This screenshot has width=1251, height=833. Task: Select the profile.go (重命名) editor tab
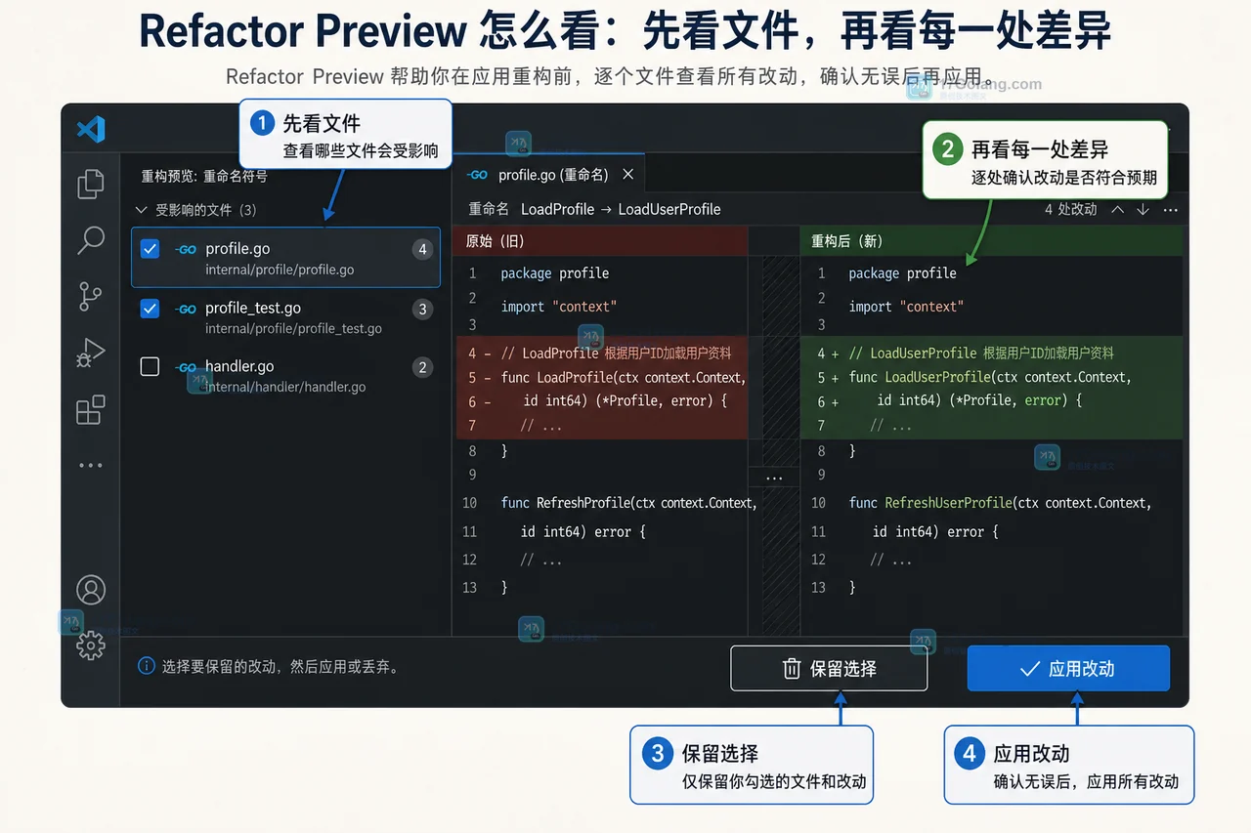[549, 174]
